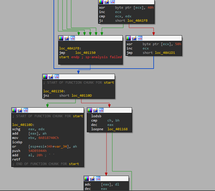The image size is (215, 191).
Task: Click 'inc ecx' in the xor 50h node
Action: [x=137, y=48]
